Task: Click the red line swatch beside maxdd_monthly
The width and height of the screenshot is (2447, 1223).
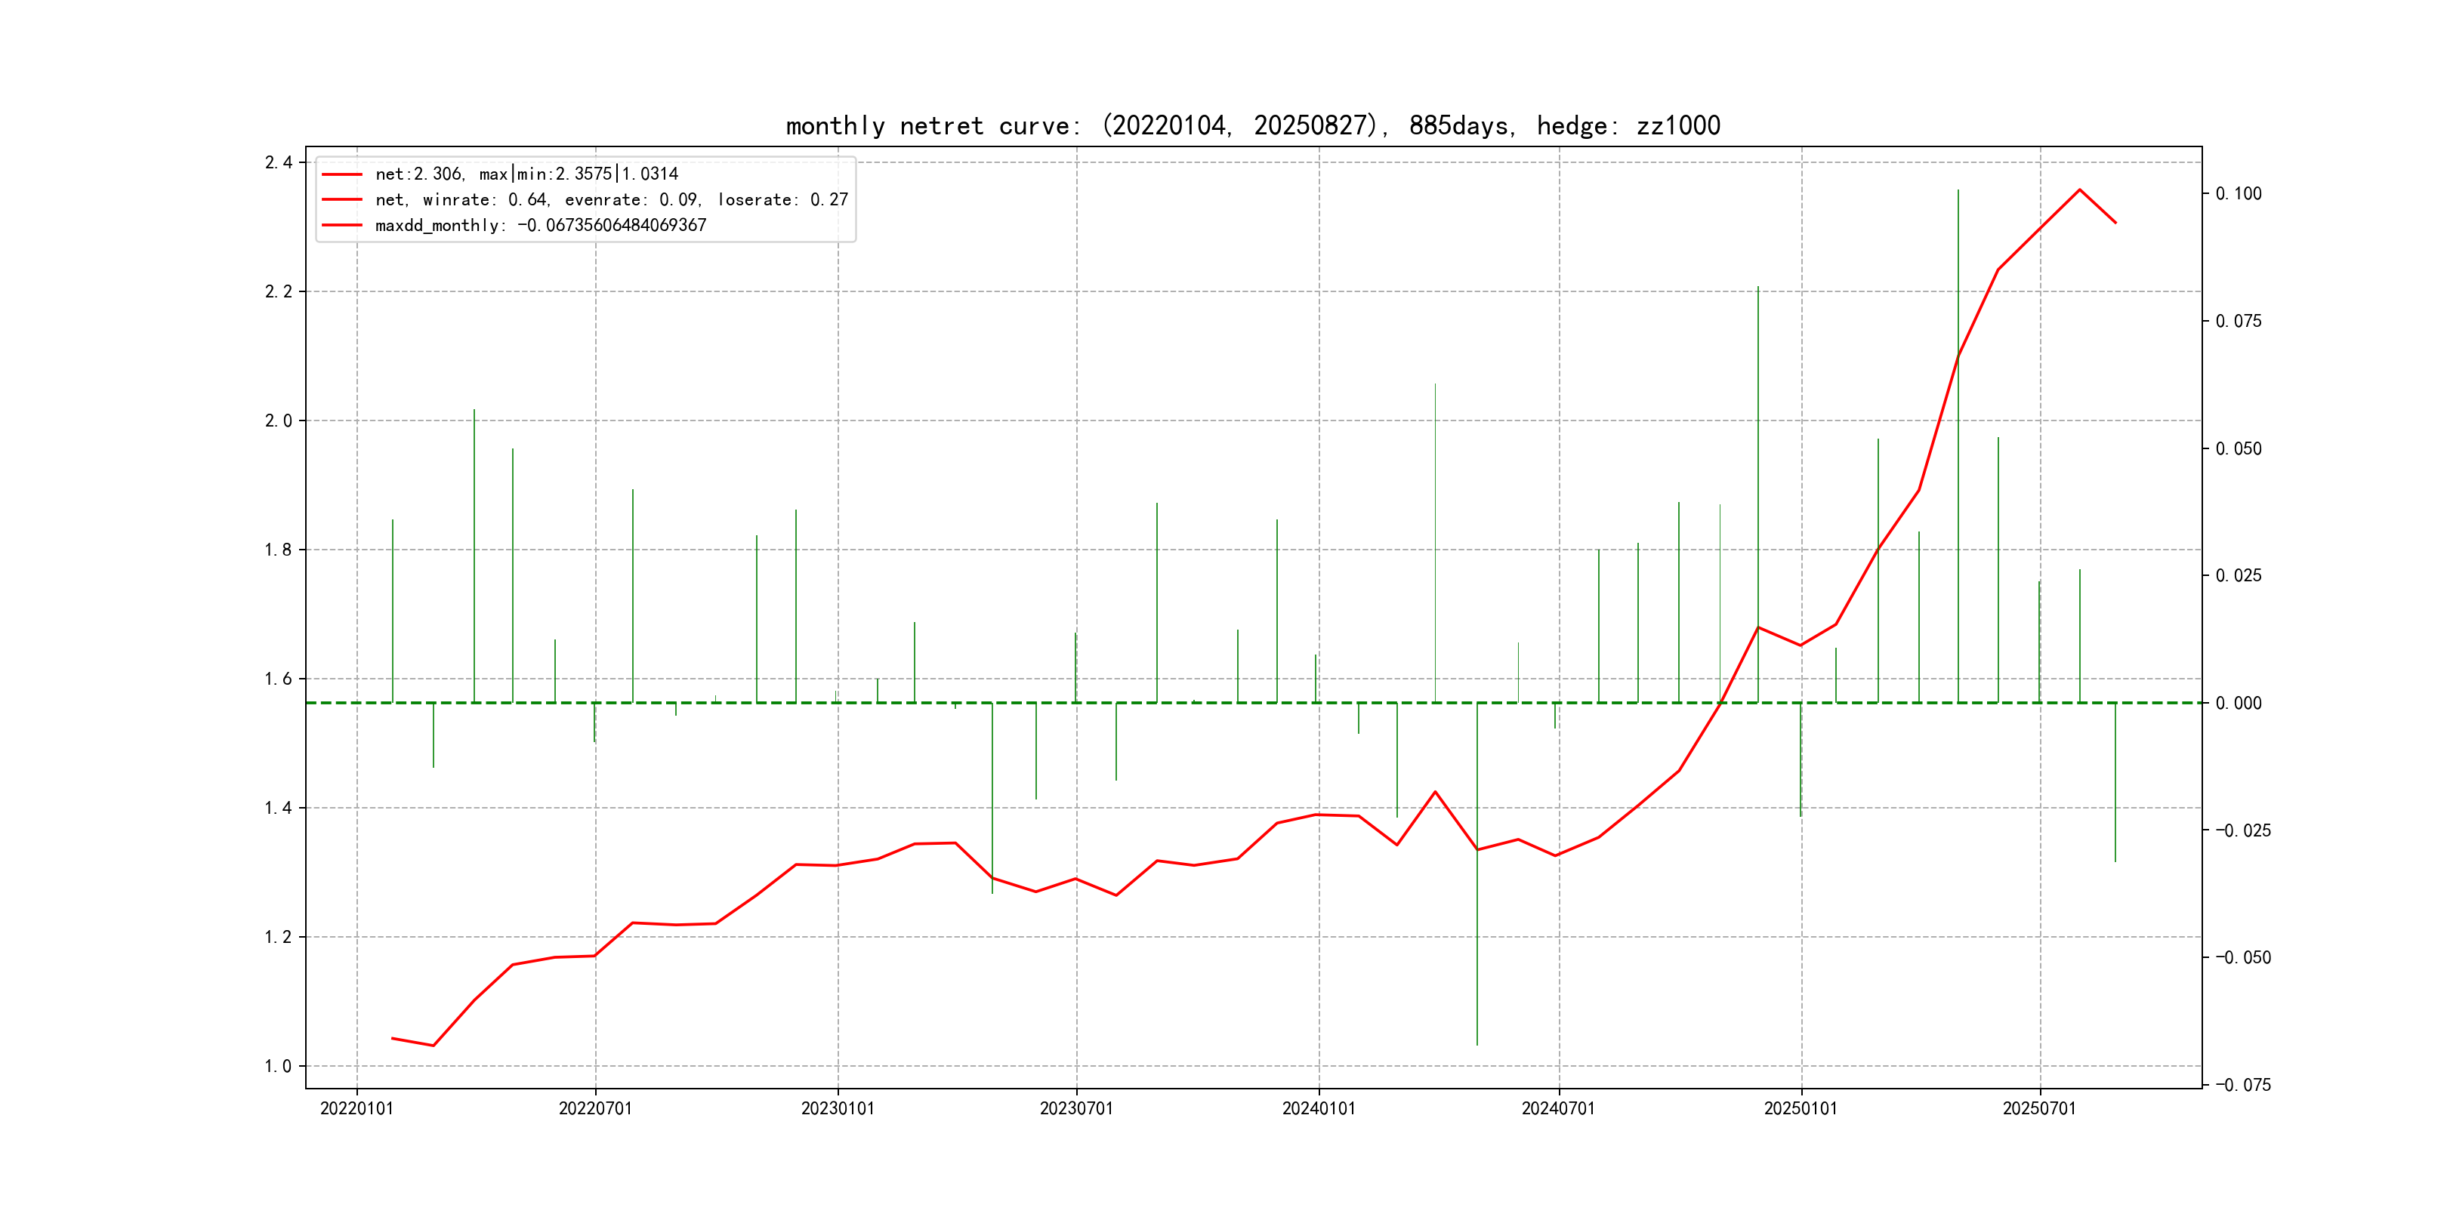Action: 342,225
